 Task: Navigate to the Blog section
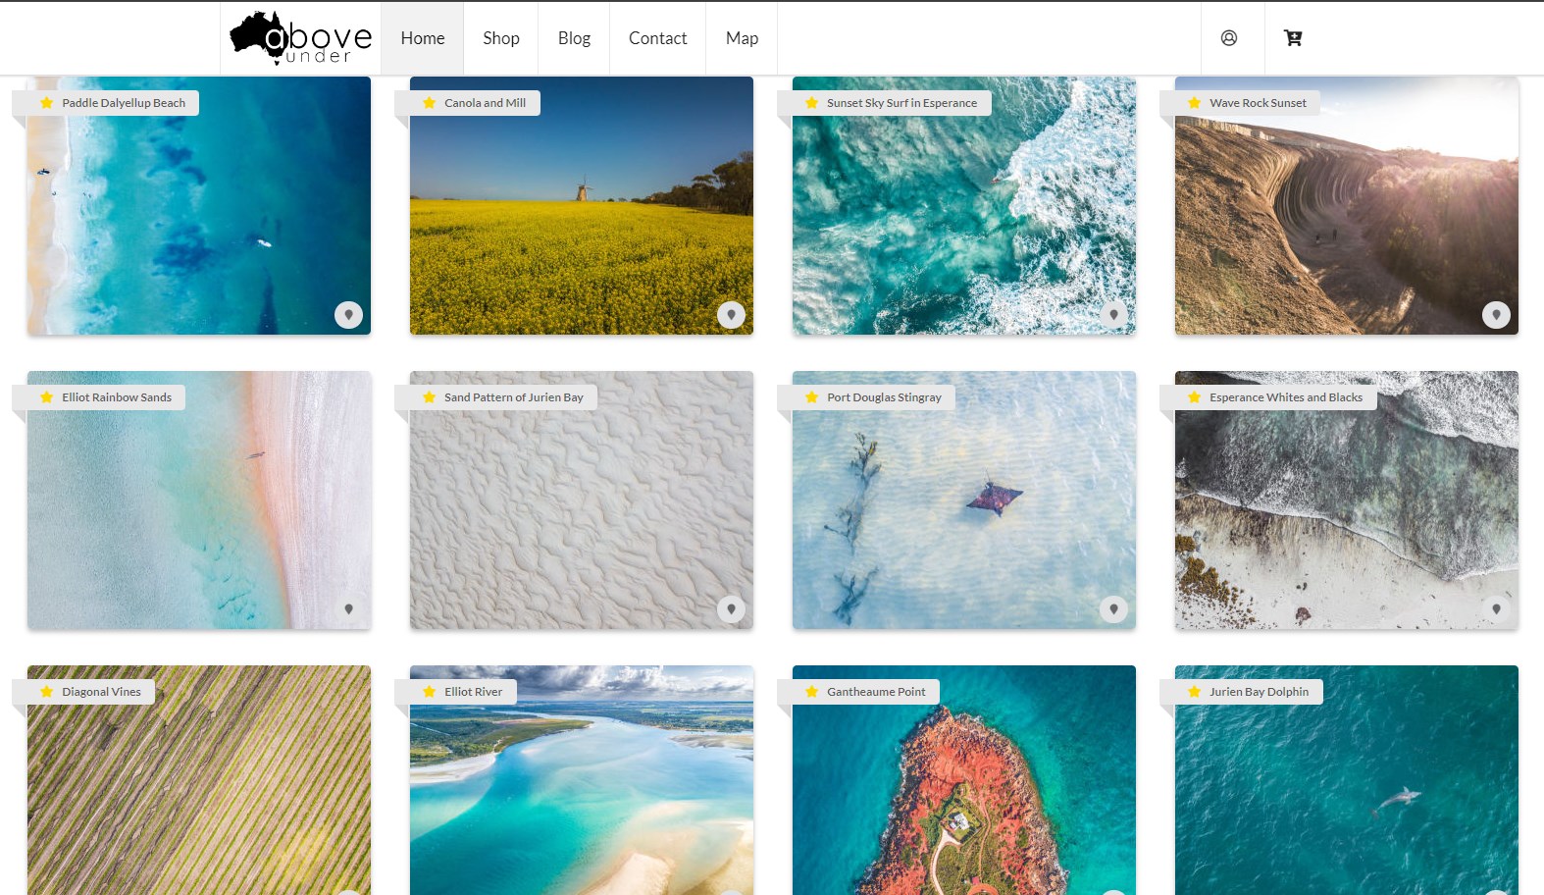[574, 38]
